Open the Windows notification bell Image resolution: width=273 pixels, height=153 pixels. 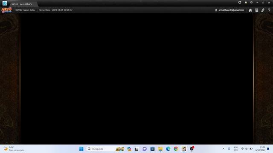pos(268,149)
